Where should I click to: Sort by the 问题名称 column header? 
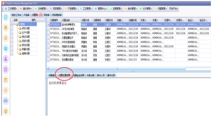pyautogui.click(x=71, y=20)
